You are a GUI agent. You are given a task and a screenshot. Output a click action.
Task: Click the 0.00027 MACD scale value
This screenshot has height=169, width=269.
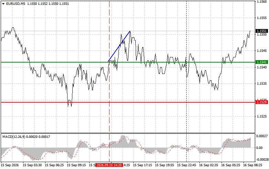(262, 136)
